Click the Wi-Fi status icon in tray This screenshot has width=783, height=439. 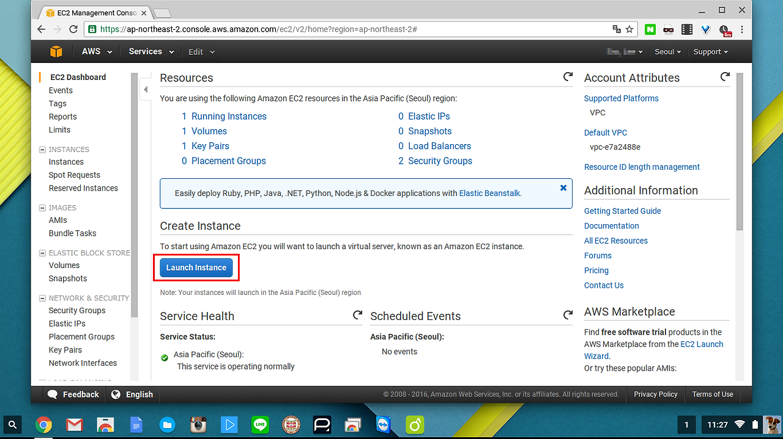[740, 424]
